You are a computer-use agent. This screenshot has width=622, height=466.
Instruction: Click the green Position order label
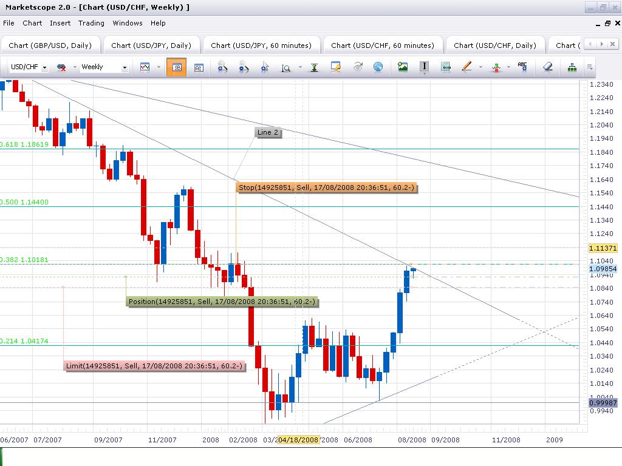click(x=222, y=302)
